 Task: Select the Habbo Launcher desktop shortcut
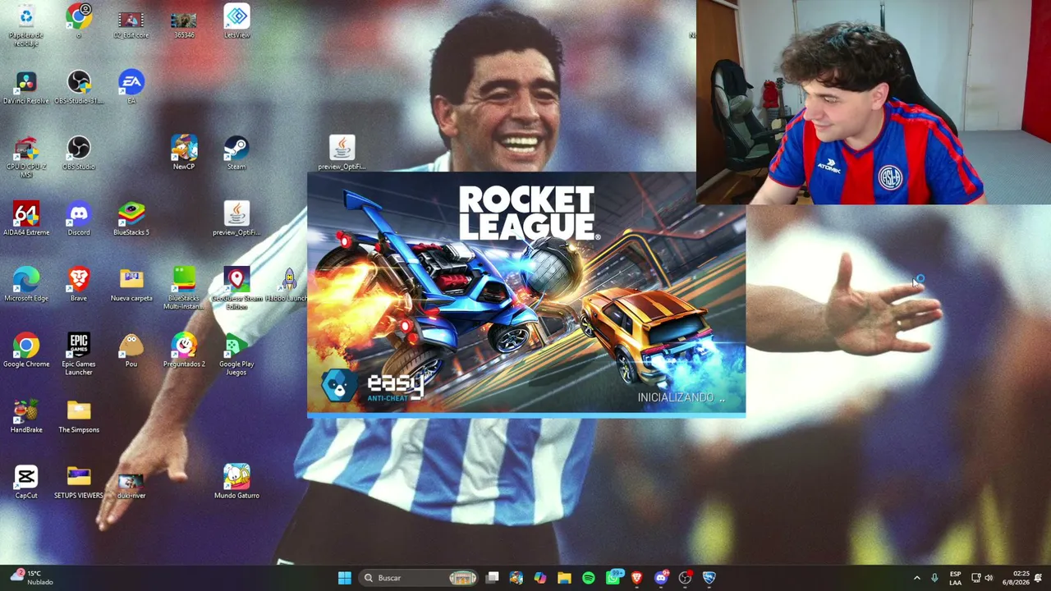(x=288, y=285)
